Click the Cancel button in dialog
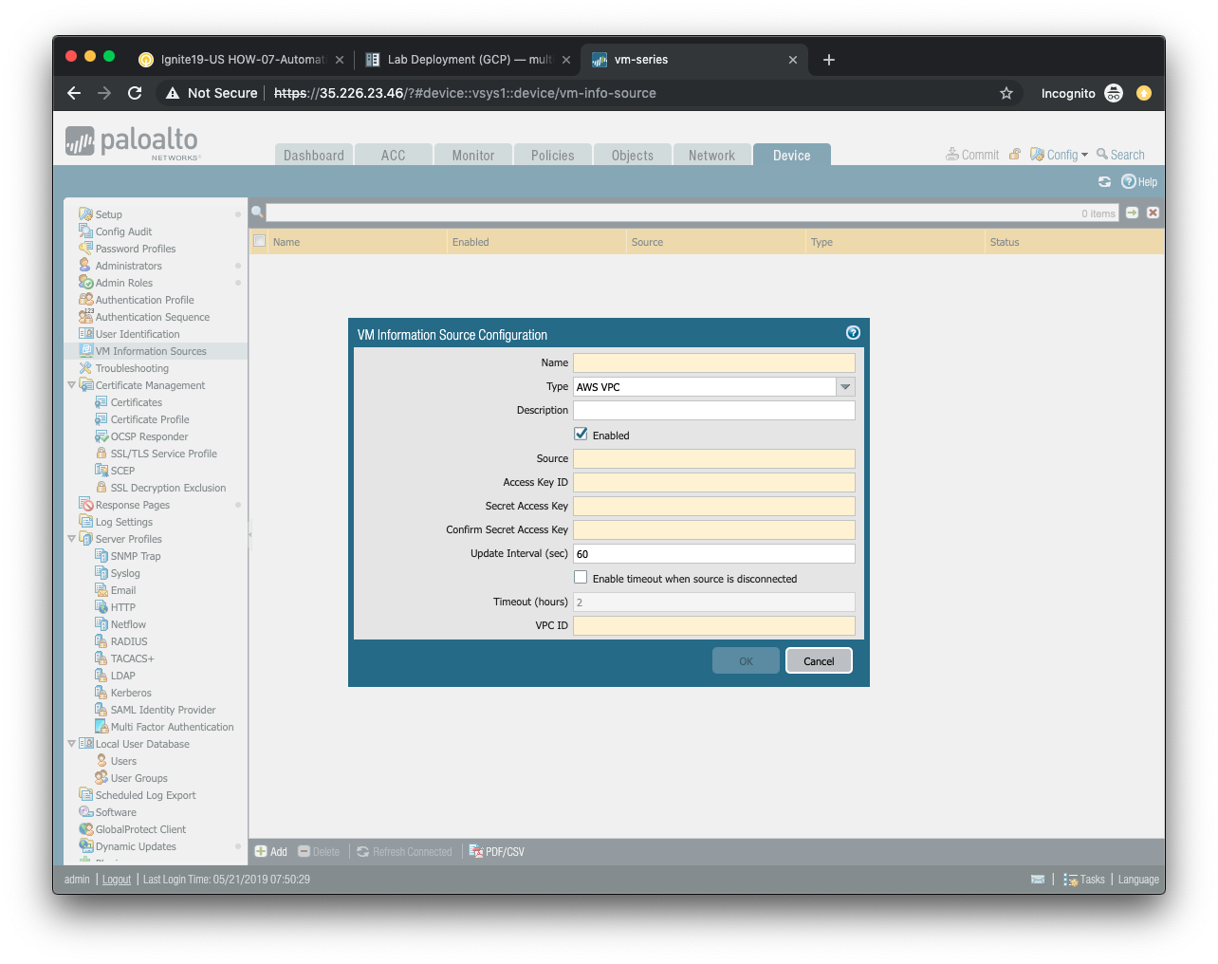This screenshot has height=964, width=1218. [x=819, y=660]
